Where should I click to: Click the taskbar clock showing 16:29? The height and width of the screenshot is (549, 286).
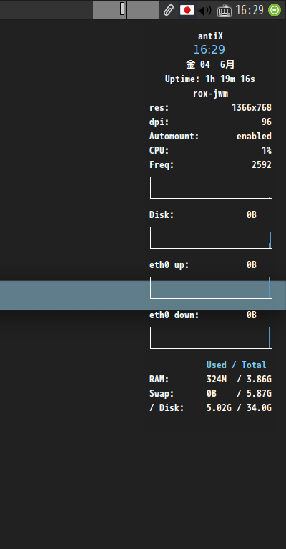250,10
